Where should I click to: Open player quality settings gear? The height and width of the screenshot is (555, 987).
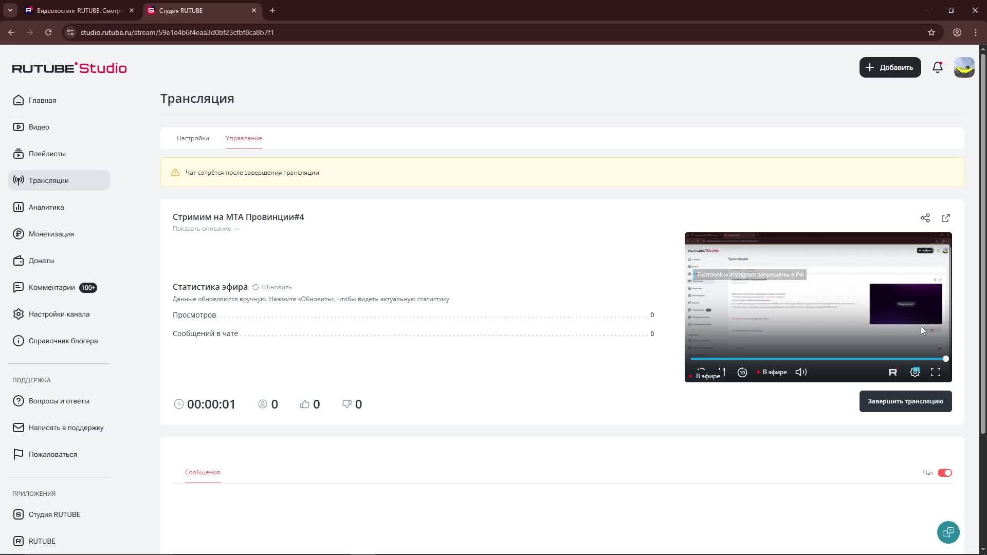pos(915,372)
